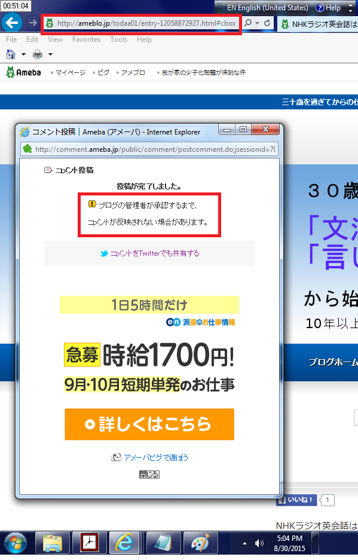Open the Paint app taskbar icon
Screen dimensions: 358x560
(200, 543)
